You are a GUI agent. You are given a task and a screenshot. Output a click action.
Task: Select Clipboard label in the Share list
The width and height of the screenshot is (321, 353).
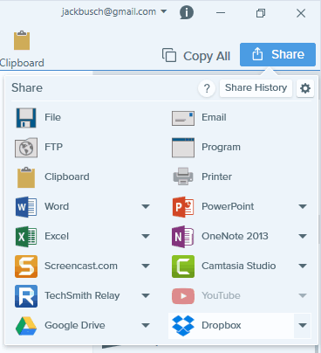click(x=67, y=176)
